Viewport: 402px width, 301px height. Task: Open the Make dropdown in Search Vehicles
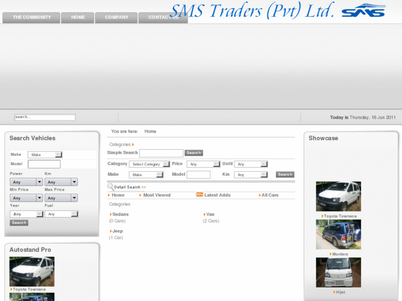pos(45,155)
